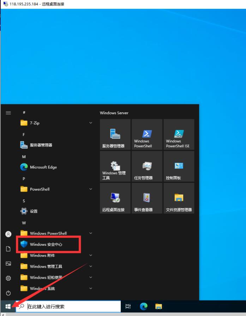Expand the Windows 系统 folder chevron
The width and height of the screenshot is (246, 316).
tap(91, 288)
